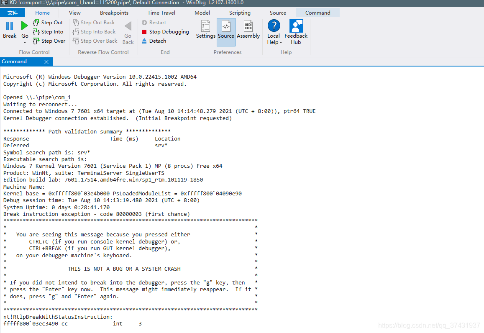Expand the Local Help dropdown arrow
The image size is (484, 333).
(281, 43)
